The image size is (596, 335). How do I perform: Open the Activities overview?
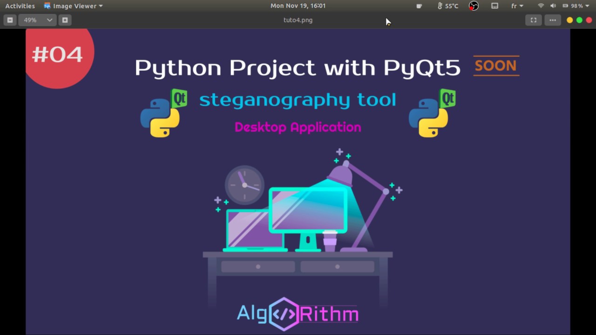20,6
